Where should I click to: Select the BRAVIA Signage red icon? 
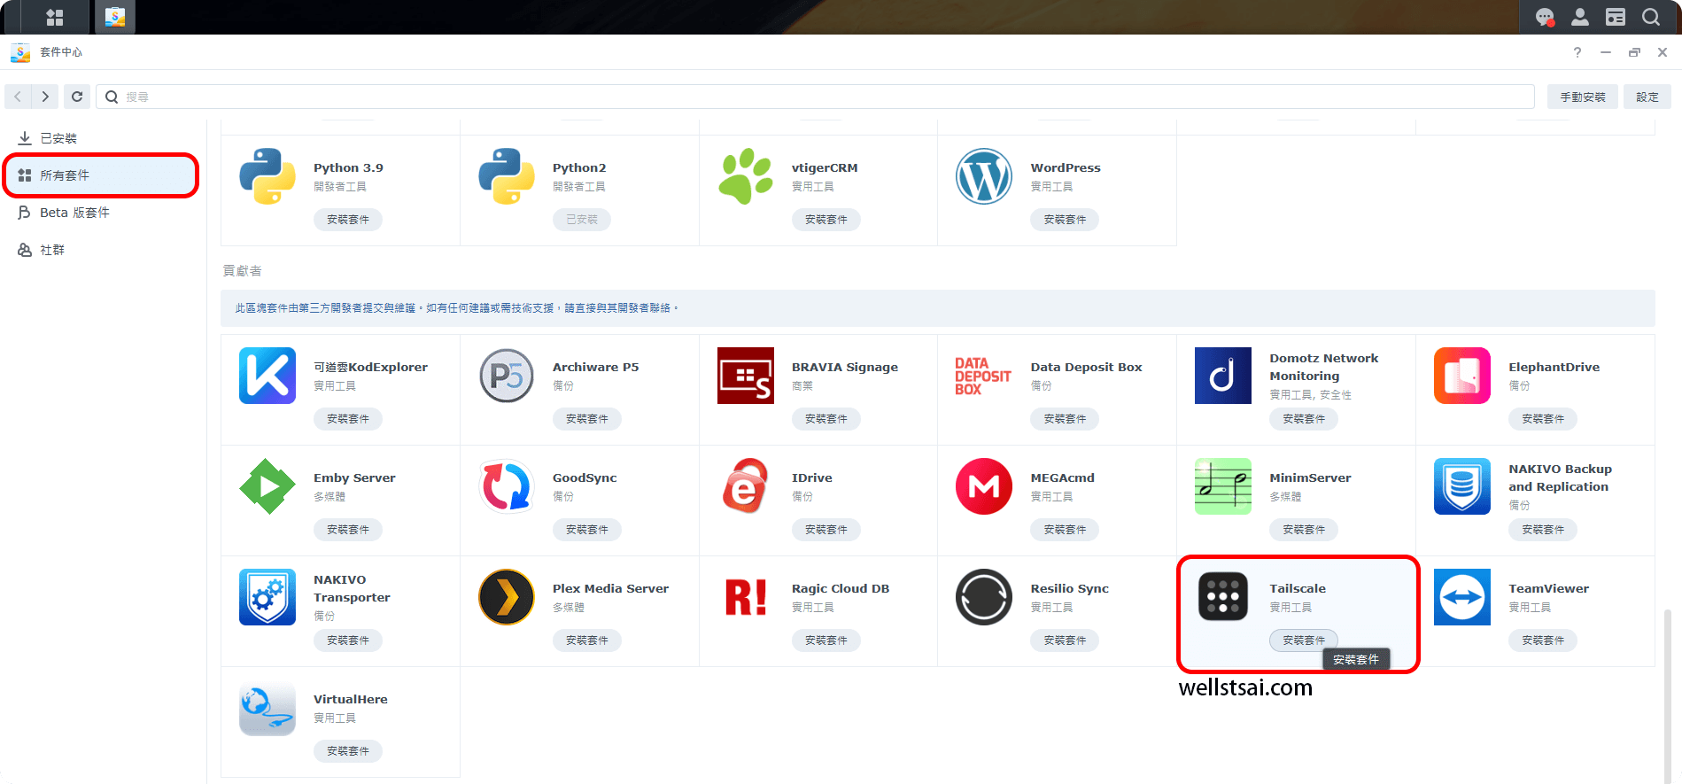pyautogui.click(x=746, y=376)
